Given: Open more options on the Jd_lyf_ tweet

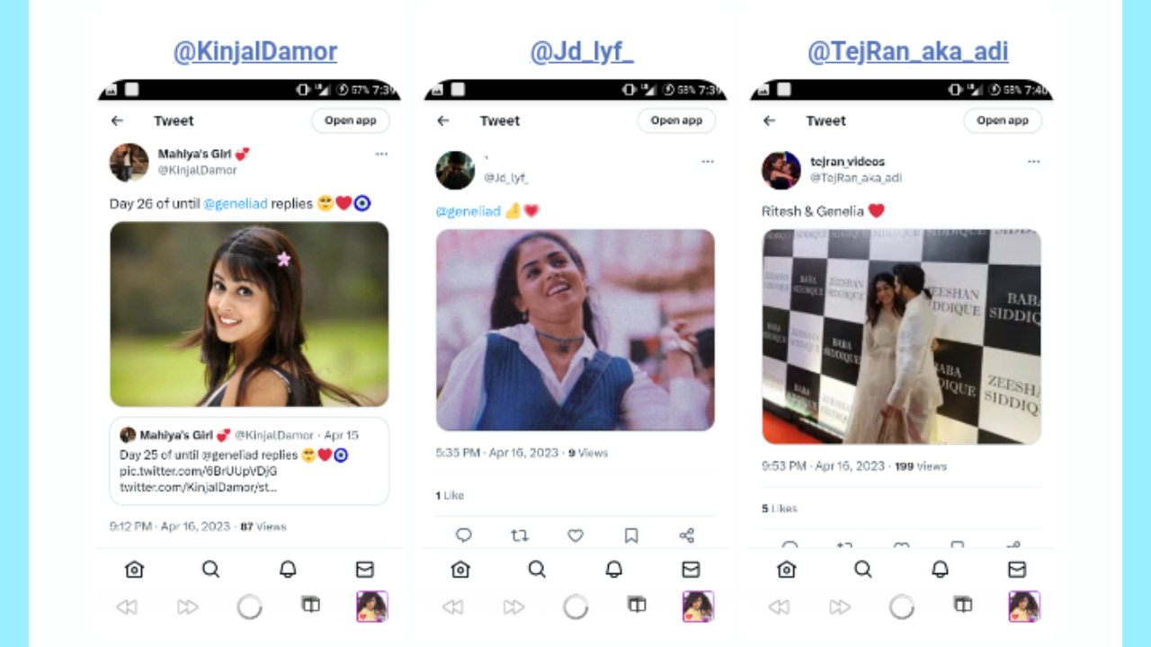Looking at the screenshot, I should [708, 162].
